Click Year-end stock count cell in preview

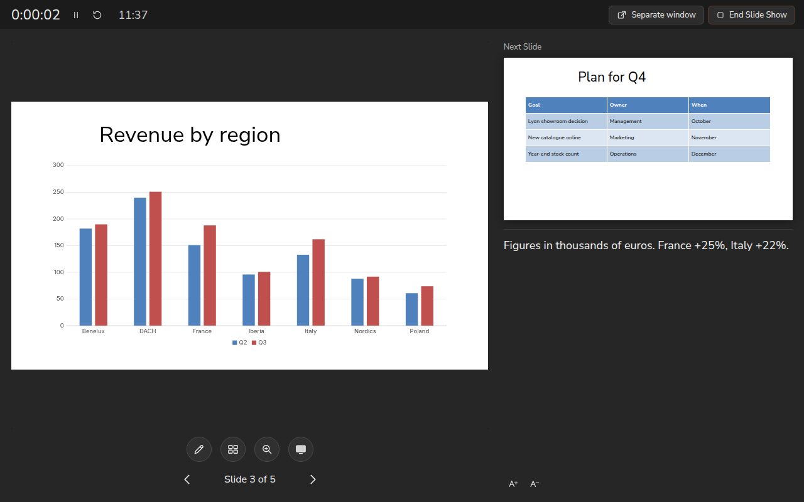(x=566, y=154)
